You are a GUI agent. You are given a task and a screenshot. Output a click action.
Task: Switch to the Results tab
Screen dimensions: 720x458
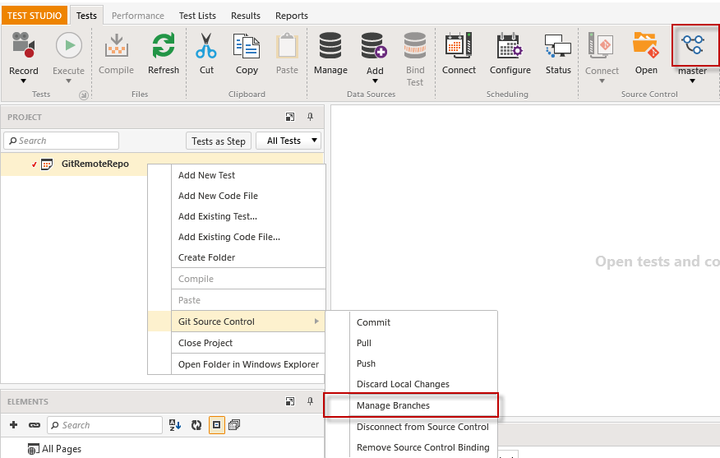[246, 16]
